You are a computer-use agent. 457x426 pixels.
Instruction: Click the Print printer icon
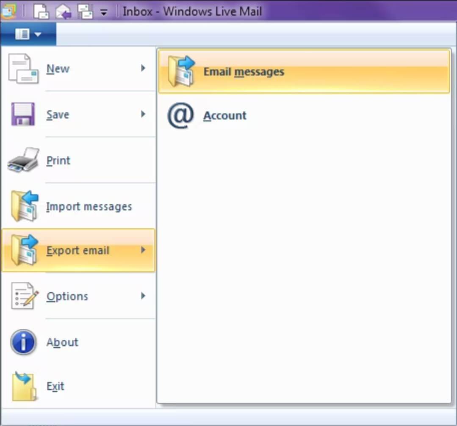tap(24, 160)
